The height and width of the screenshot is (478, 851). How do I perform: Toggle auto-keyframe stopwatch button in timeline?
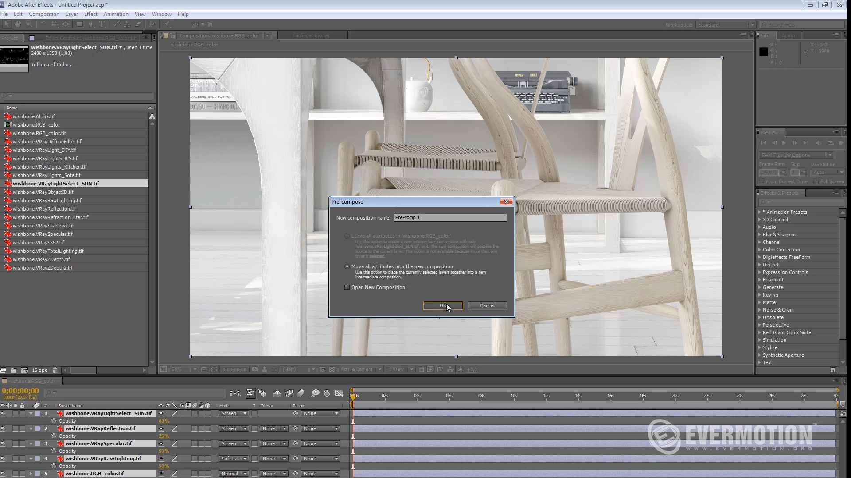click(327, 393)
